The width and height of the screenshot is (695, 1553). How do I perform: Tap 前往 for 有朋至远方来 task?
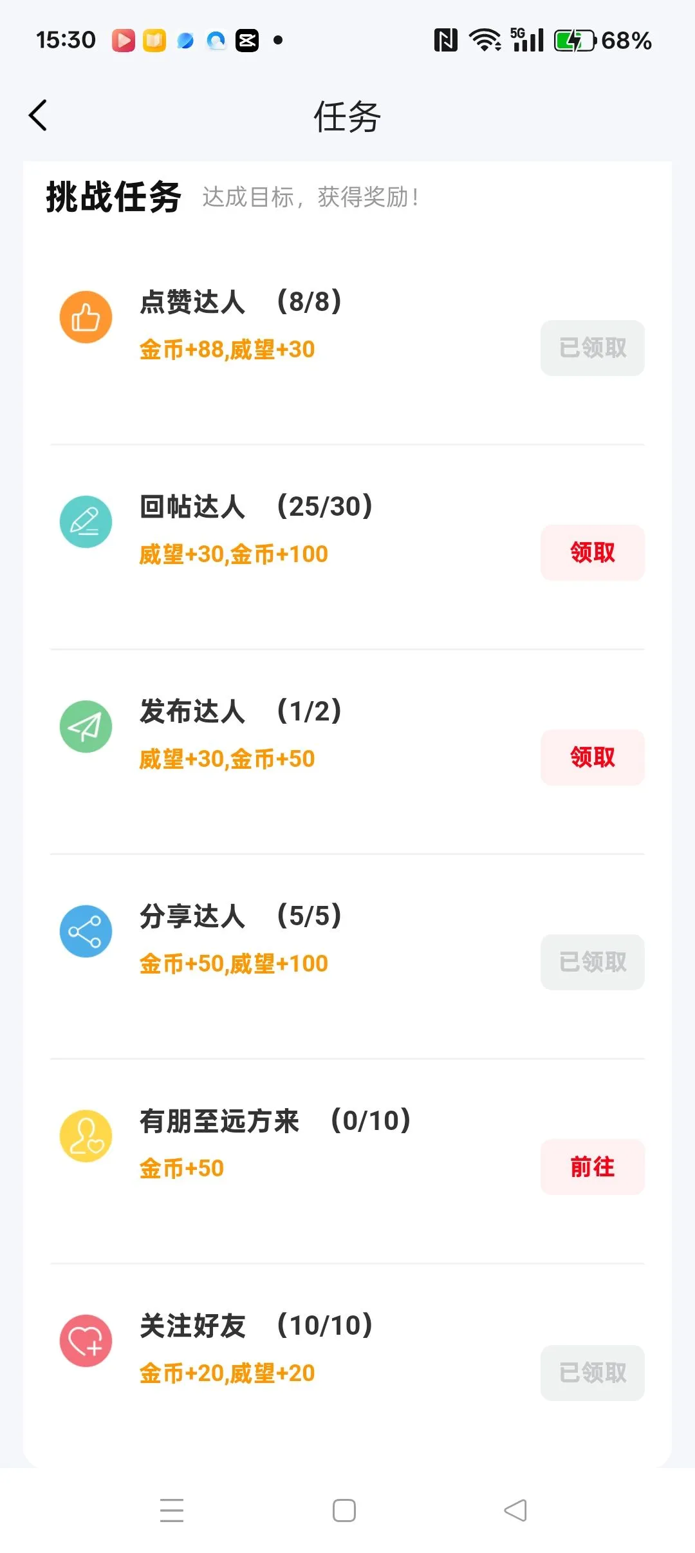click(592, 1167)
